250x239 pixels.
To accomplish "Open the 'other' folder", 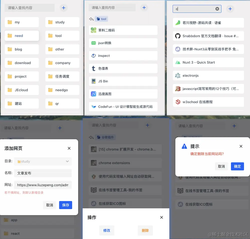I will pyautogui.click(x=62, y=49).
